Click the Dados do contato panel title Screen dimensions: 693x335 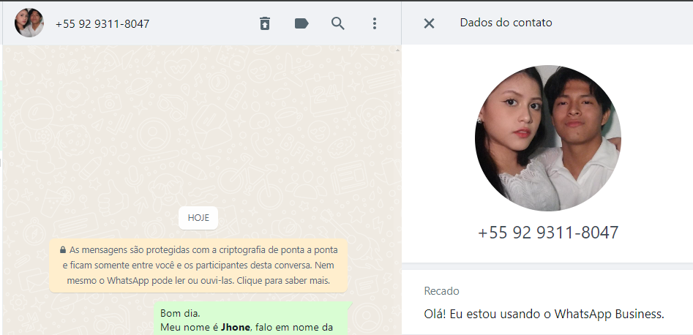506,23
